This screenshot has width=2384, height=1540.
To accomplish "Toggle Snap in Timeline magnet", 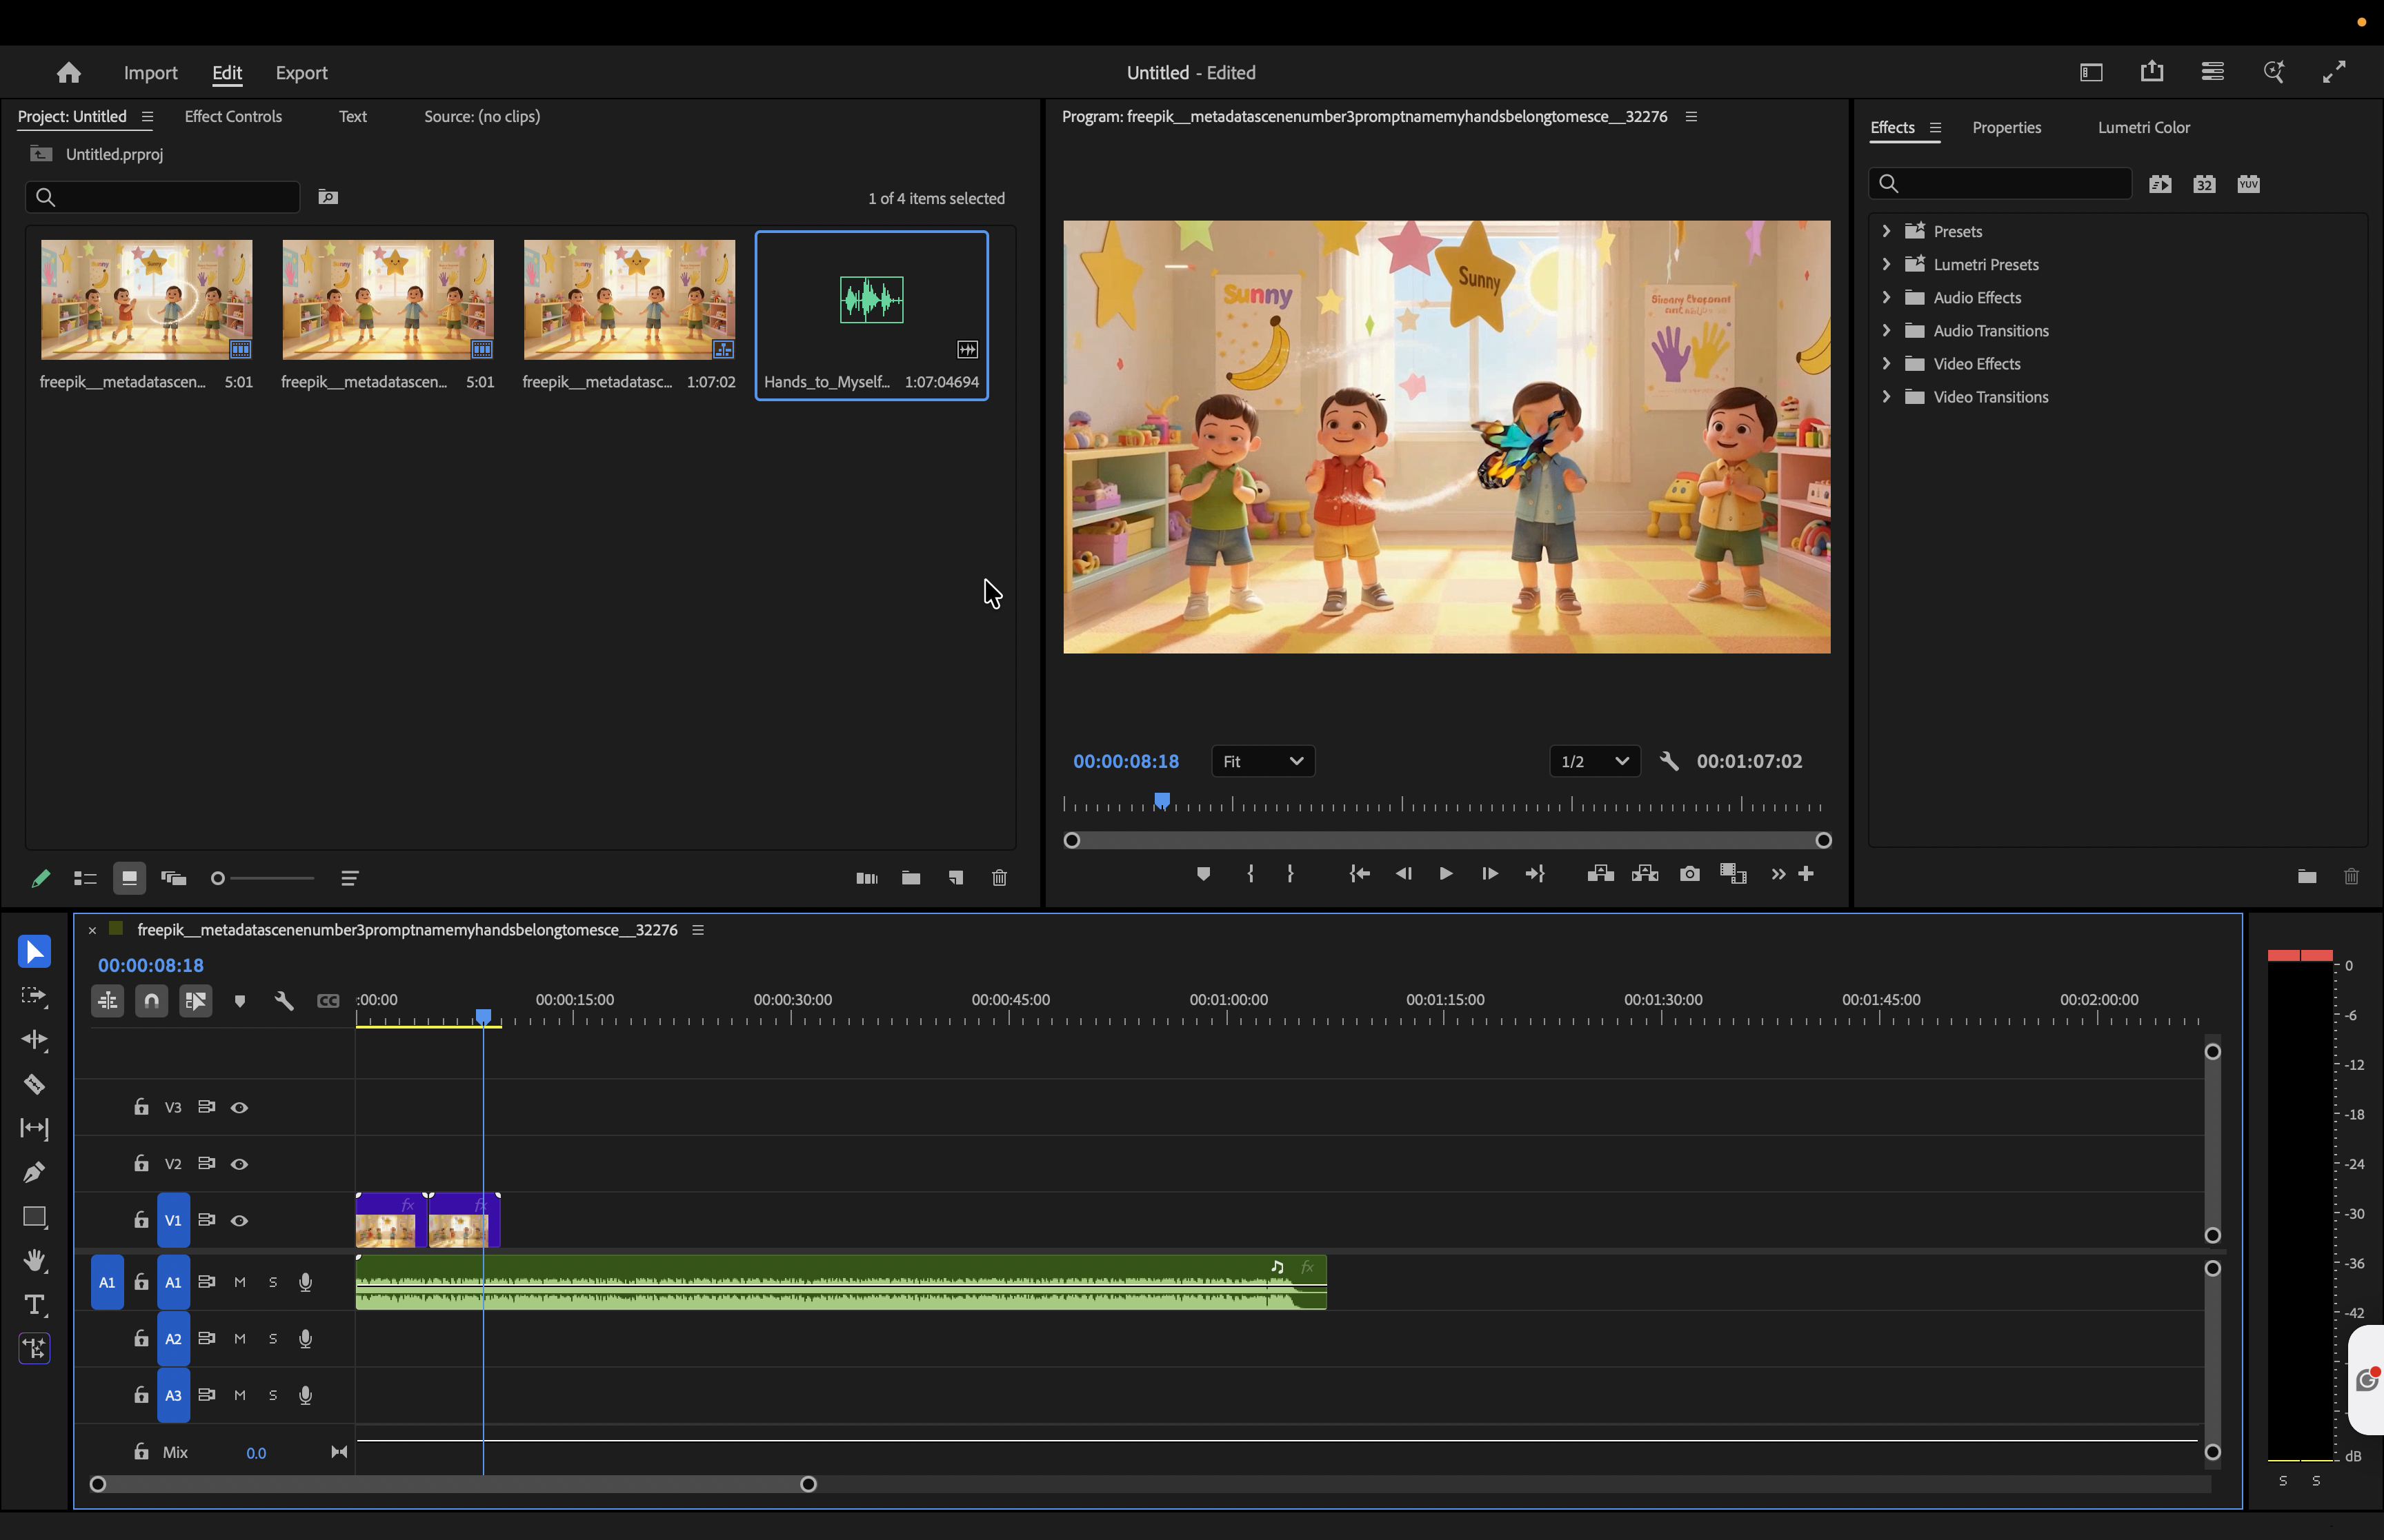I will pos(151,1001).
